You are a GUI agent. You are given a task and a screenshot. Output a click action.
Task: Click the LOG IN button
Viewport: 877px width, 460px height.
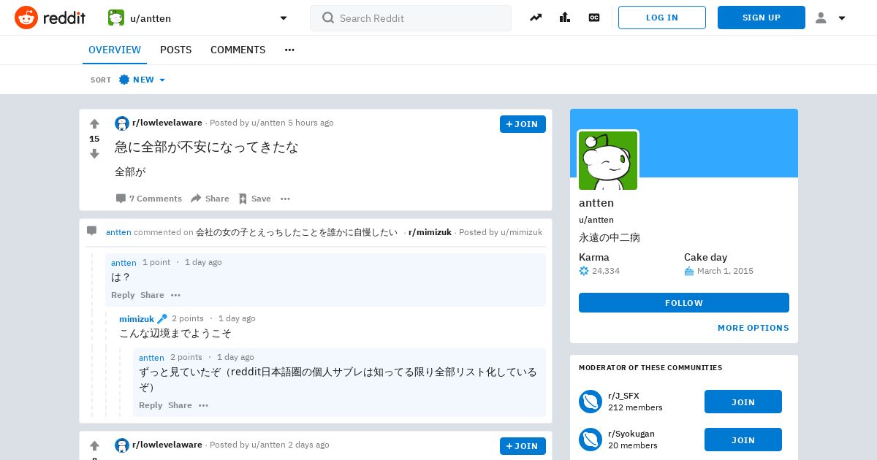click(662, 18)
